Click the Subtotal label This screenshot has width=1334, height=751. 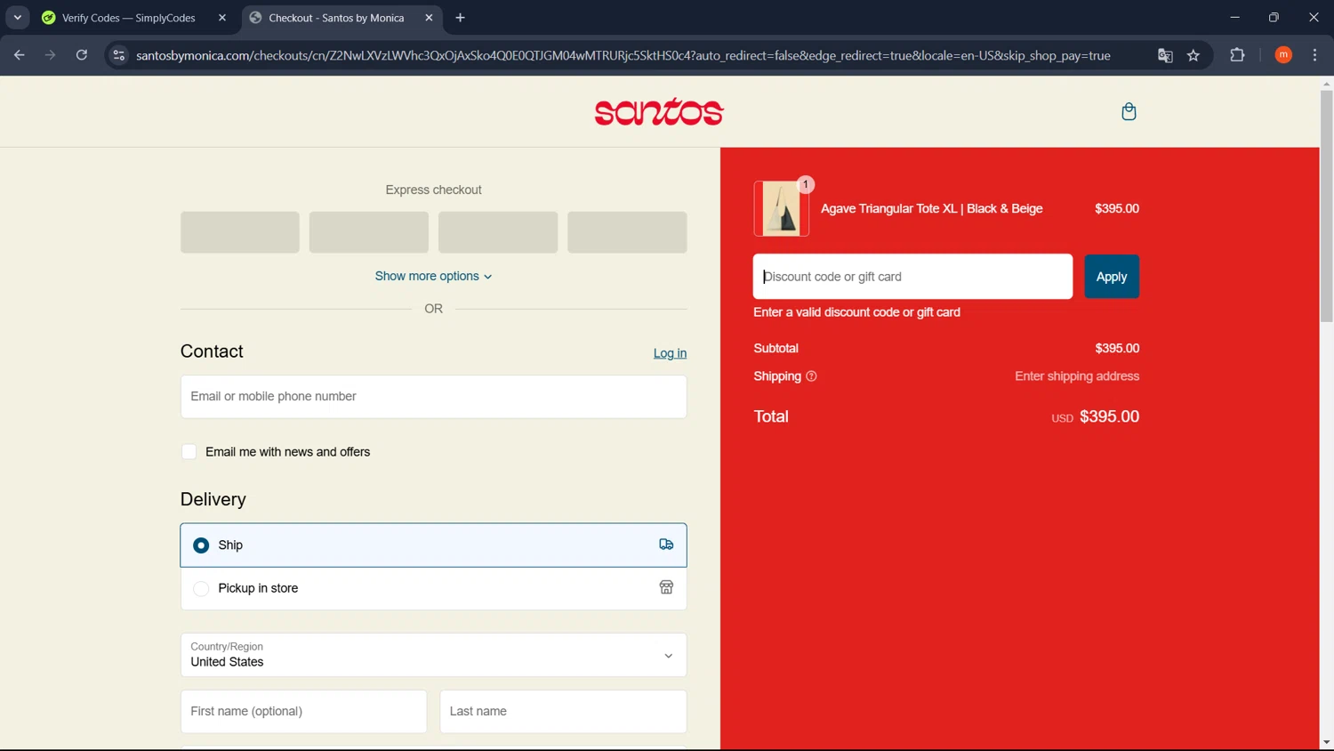(x=775, y=348)
